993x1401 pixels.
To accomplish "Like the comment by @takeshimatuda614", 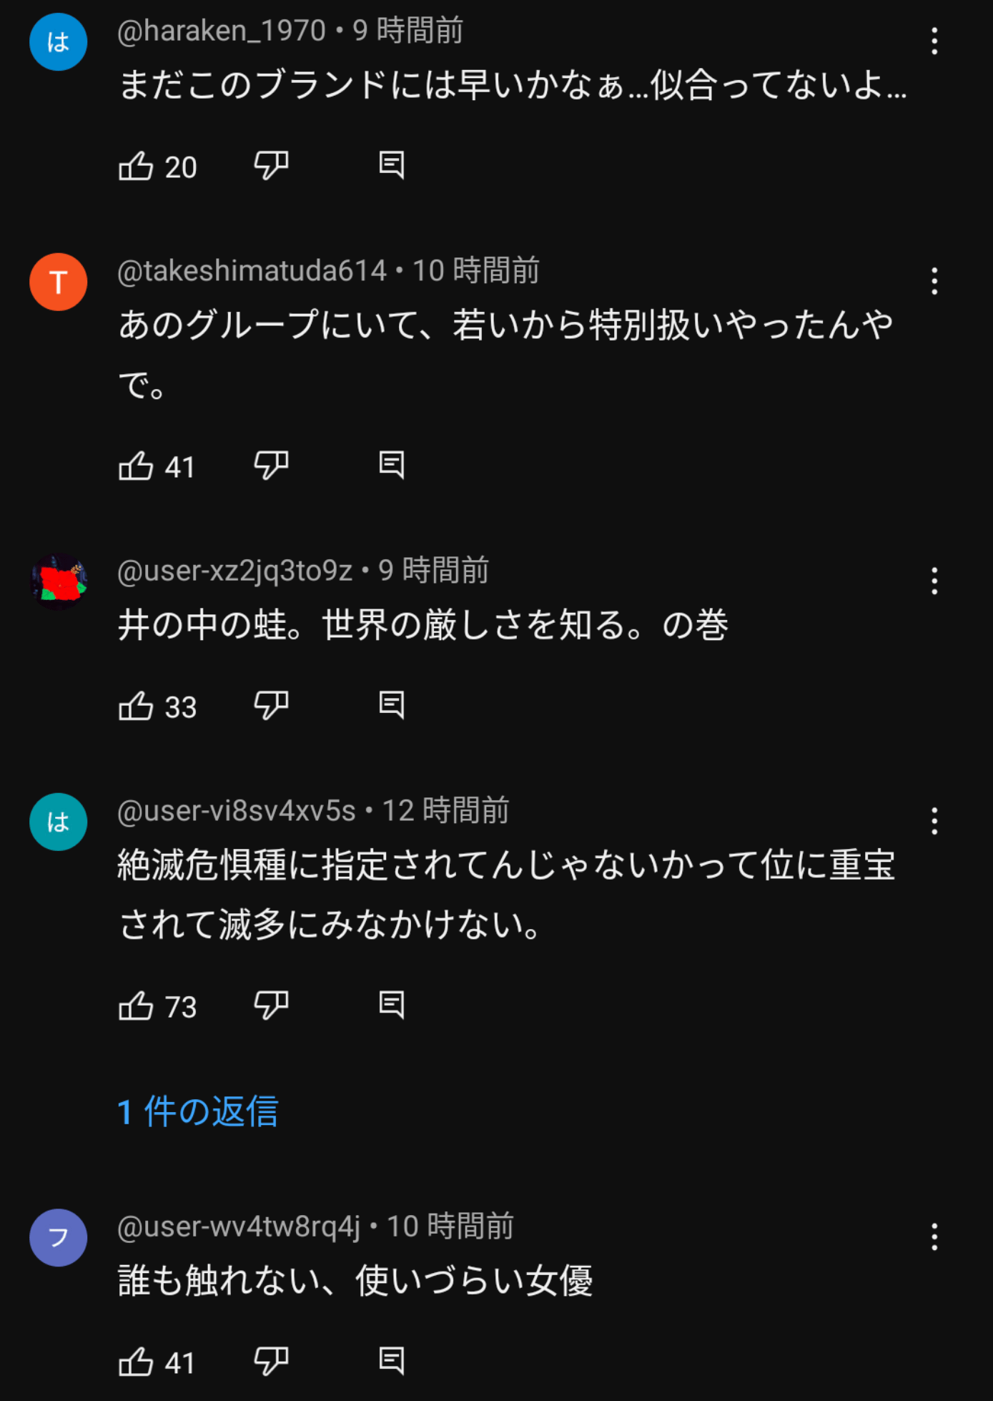I will pos(136,466).
